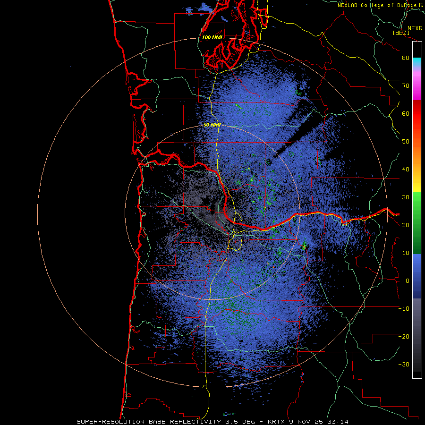Click the 50 NMI range ring label
Viewport: 425px width, 425px height.
[212, 125]
